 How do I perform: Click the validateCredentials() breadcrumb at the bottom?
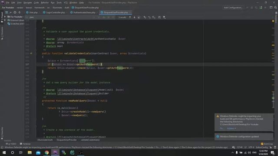[90, 140]
